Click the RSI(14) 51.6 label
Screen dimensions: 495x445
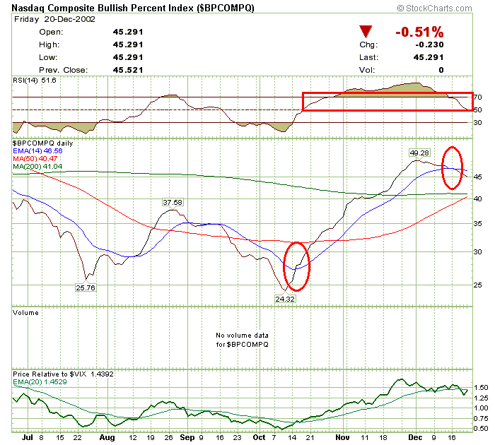click(35, 81)
